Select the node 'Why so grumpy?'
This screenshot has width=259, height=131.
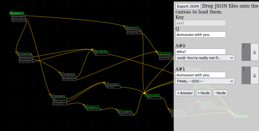(25, 54)
